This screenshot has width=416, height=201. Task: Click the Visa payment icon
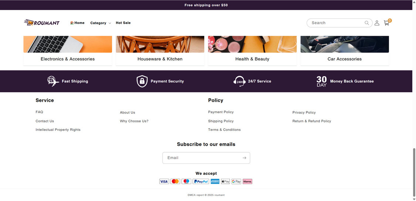coord(164,181)
